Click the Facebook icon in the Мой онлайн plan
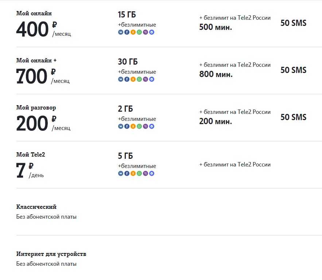Screen dimensions: 322x280 [x=127, y=32]
